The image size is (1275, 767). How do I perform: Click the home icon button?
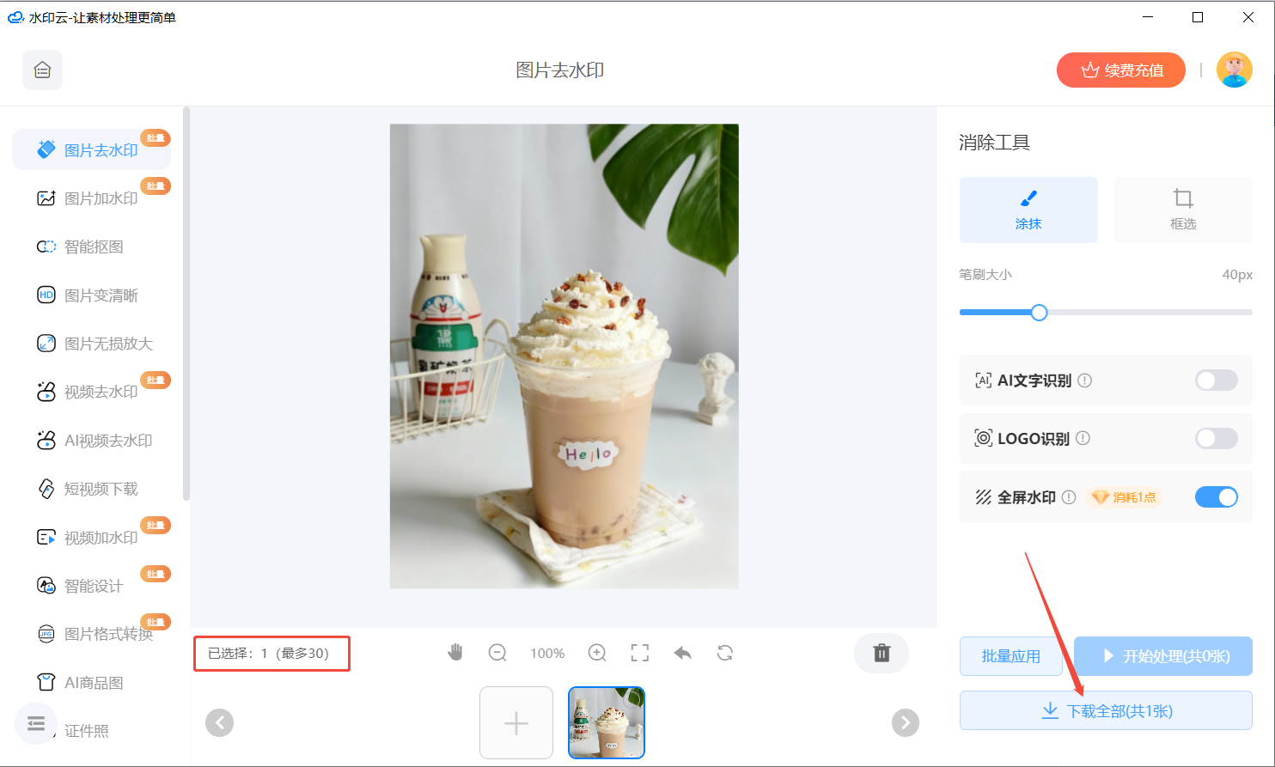tap(42, 70)
